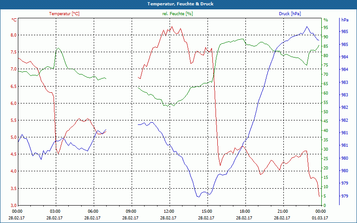The height and width of the screenshot is (223, 357).
Task: Click the '4,0' temperature axis value
Action: tap(14, 171)
